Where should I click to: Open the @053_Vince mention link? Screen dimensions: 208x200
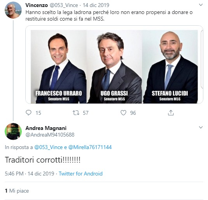(49, 147)
